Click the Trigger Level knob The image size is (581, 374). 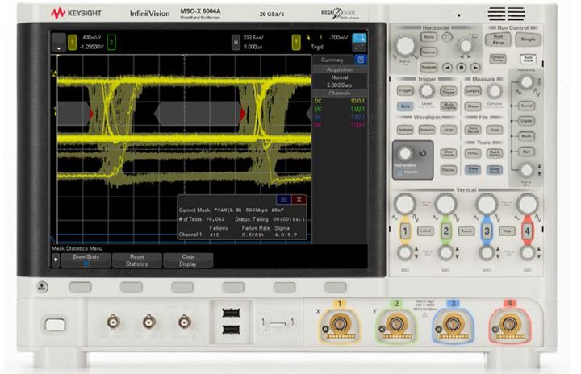(427, 91)
